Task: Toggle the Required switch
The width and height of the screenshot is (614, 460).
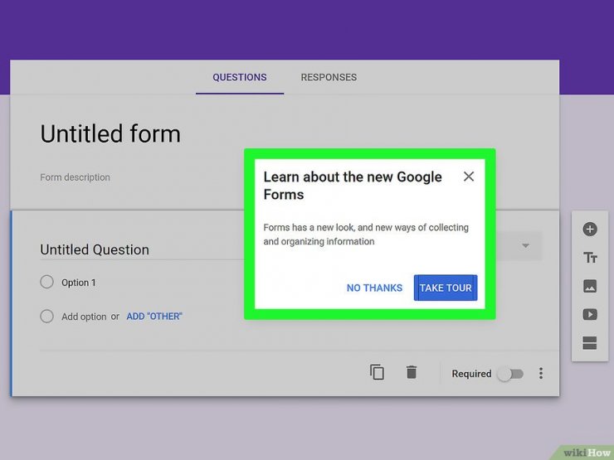Action: (x=509, y=374)
